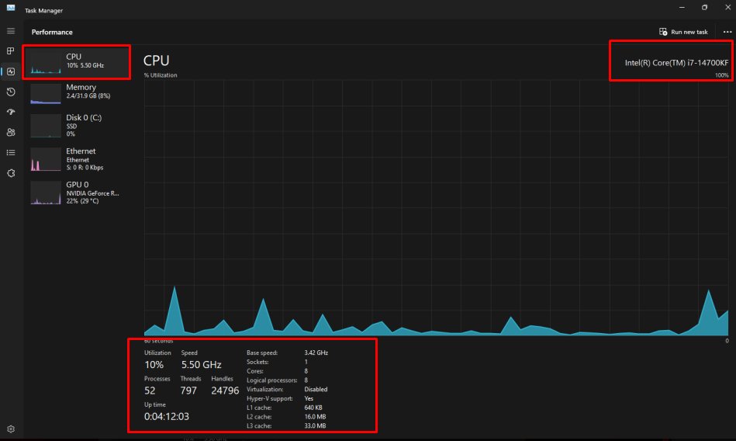Screen dimensions: 736x441
Task: Click the Sockets label
Action: coord(257,362)
